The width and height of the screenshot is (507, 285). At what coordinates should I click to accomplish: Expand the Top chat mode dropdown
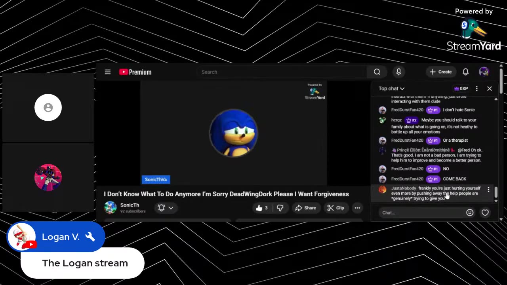pyautogui.click(x=391, y=89)
